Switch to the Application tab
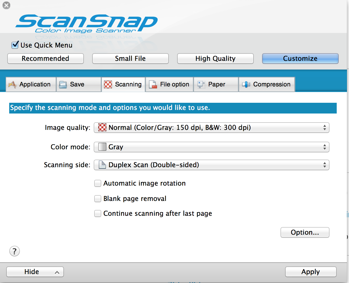349x283 pixels. (x=31, y=84)
